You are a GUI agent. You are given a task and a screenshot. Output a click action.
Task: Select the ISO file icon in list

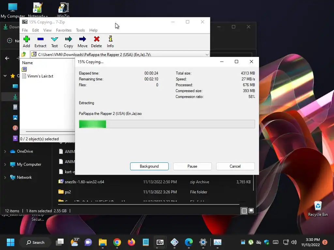[24, 69]
